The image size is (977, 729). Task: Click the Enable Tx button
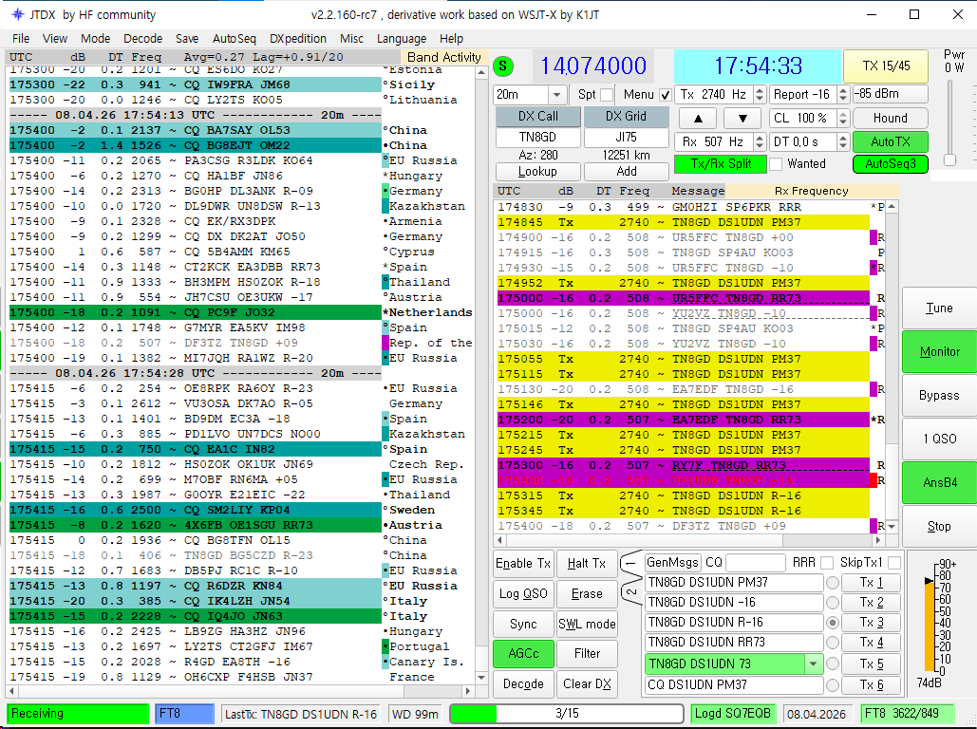click(x=523, y=564)
